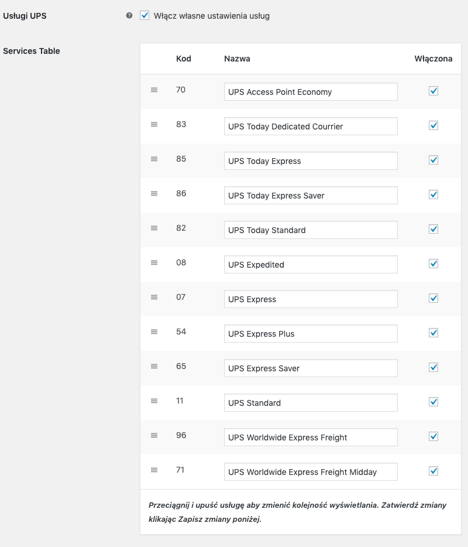
Task: Click drag handle in code 85 row
Action: pos(154,159)
